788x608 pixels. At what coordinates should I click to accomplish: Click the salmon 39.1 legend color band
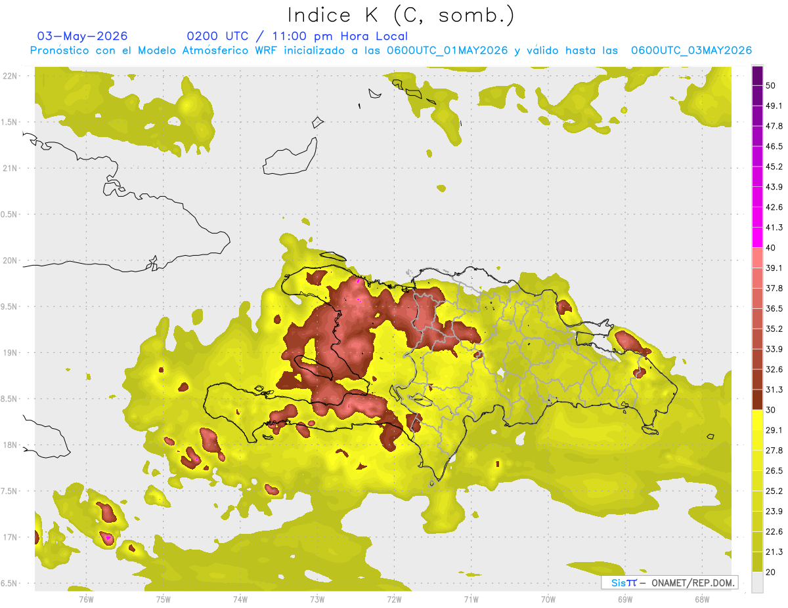757,258
